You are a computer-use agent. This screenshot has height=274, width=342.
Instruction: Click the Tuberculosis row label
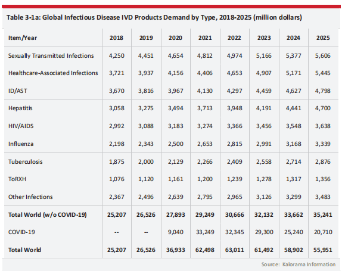tap(26, 162)
